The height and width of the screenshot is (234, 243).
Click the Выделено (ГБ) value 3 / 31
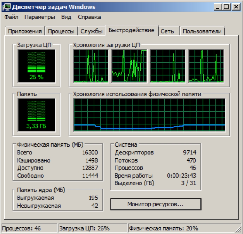(x=189, y=183)
